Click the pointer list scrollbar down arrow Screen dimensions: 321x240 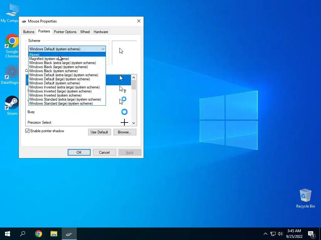(134, 123)
